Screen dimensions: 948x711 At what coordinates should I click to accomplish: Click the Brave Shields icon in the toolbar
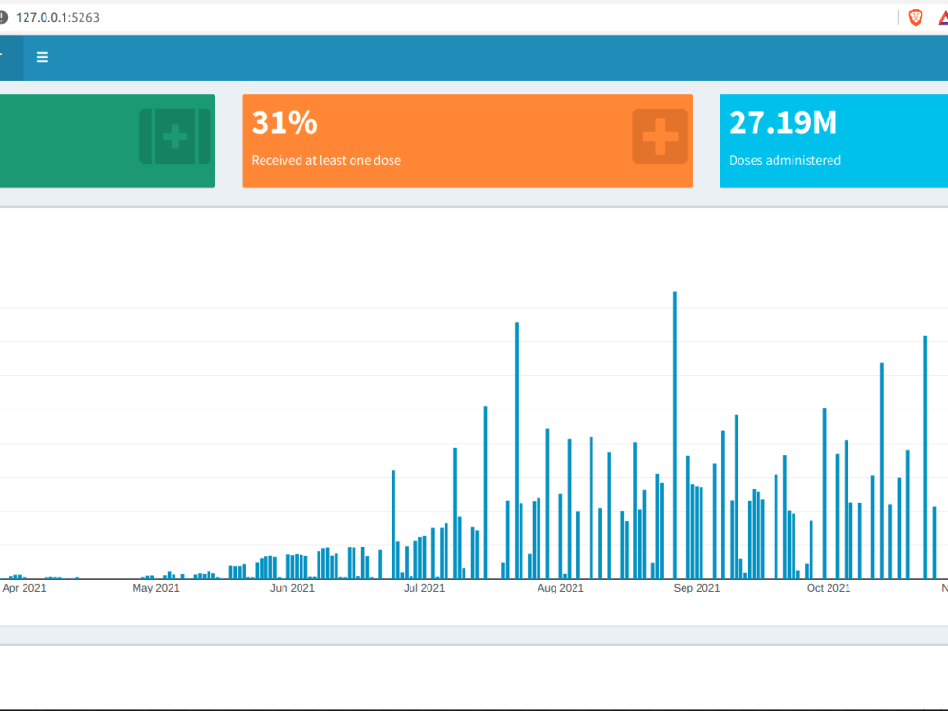[x=914, y=17]
